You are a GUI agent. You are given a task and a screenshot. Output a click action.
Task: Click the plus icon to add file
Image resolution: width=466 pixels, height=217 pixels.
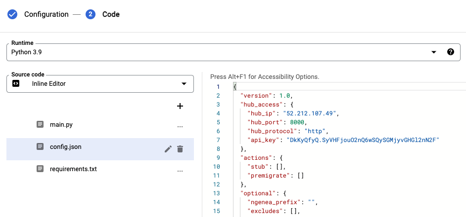click(x=180, y=106)
